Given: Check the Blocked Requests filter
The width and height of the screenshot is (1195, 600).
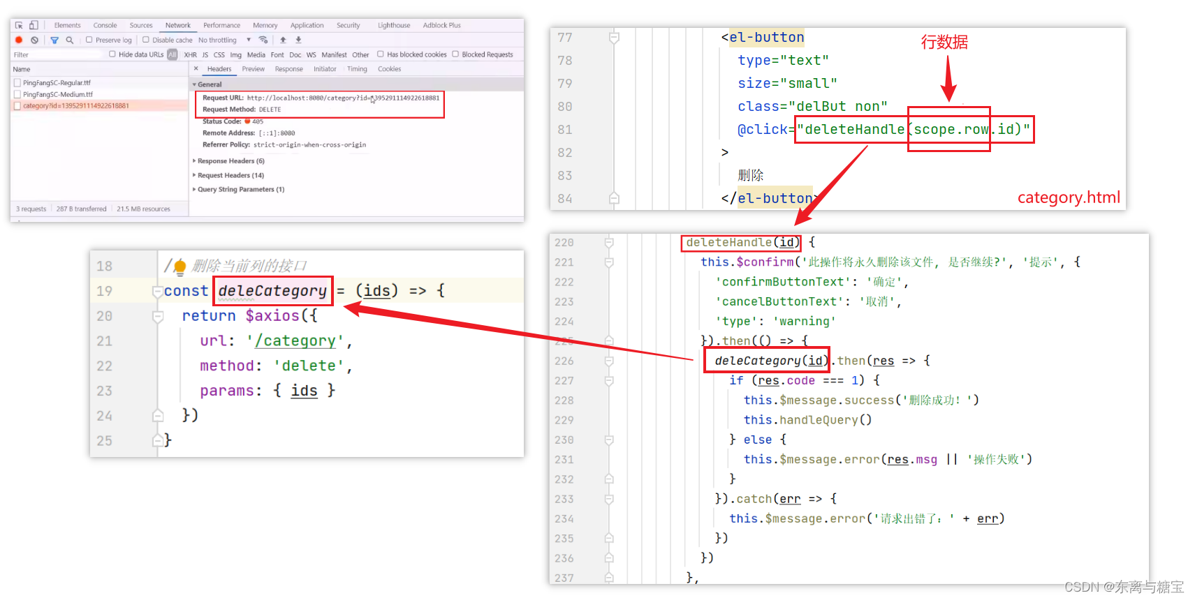Looking at the screenshot, I should click(x=455, y=54).
